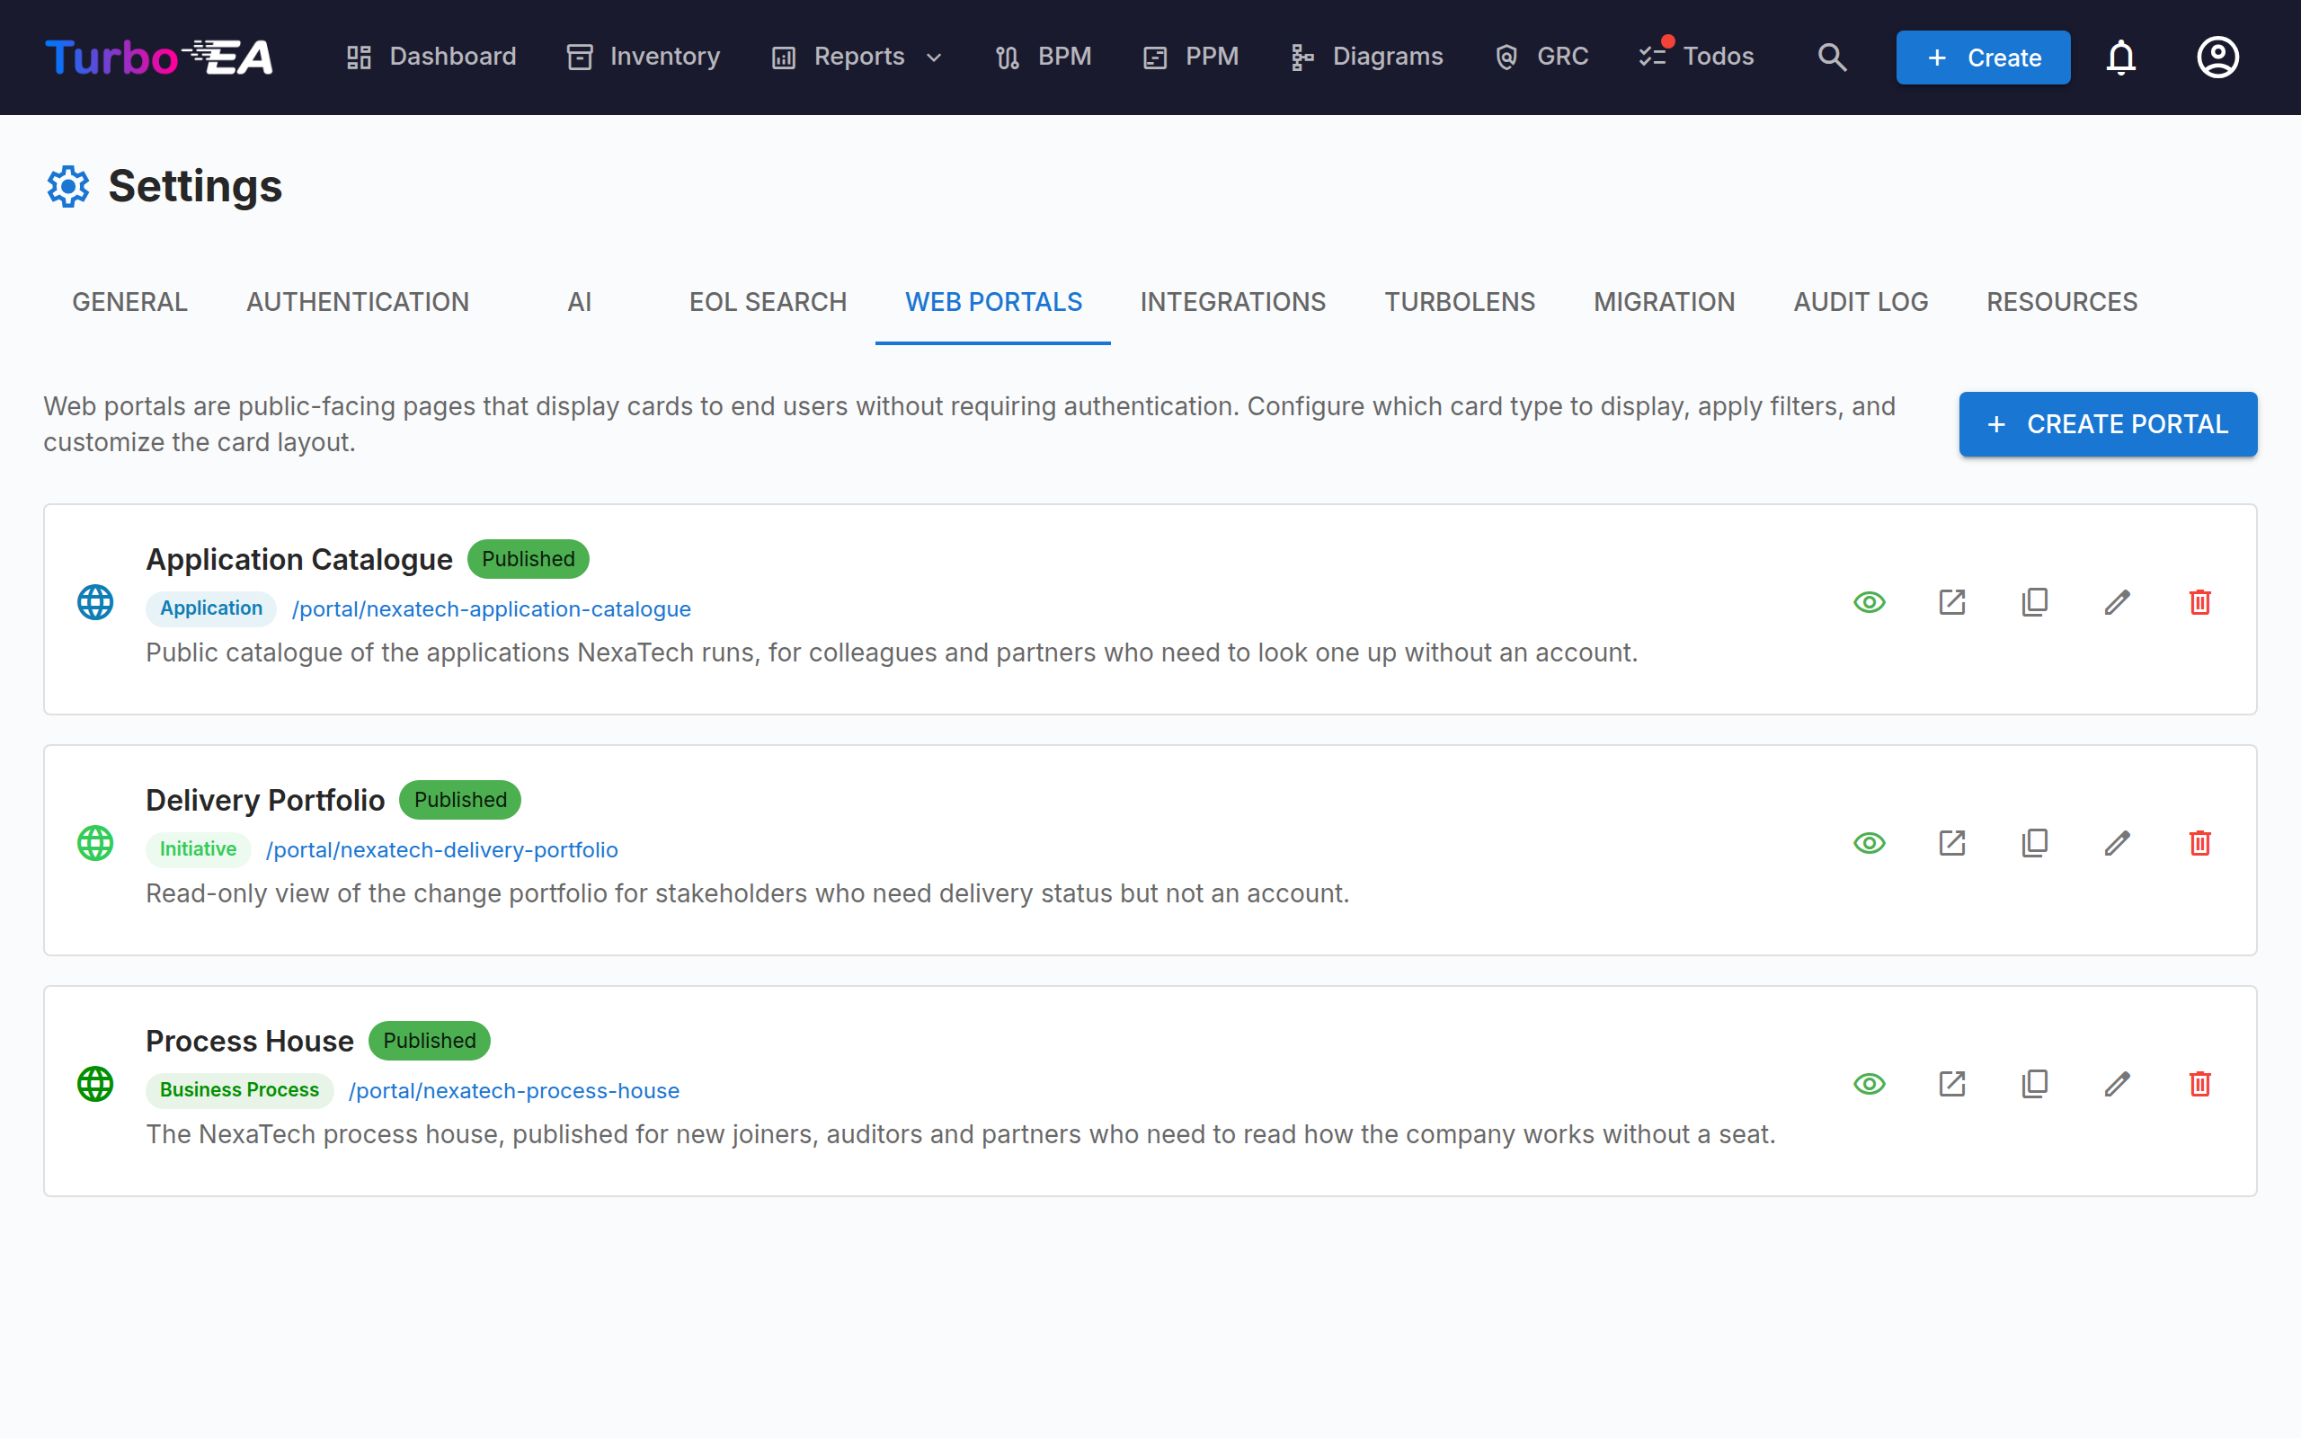Click the Business Process type chip
This screenshot has width=2301, height=1438.
point(240,1090)
